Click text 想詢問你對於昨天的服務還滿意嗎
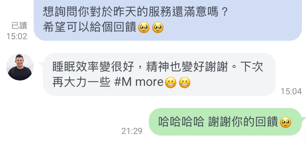Image resolution: width=308 pixels, height=148 pixels. (131, 12)
